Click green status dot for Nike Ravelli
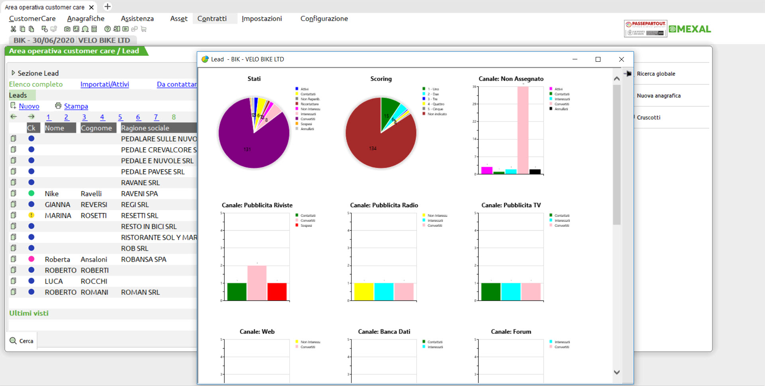Screen dimensions: 765x386 coord(31,194)
